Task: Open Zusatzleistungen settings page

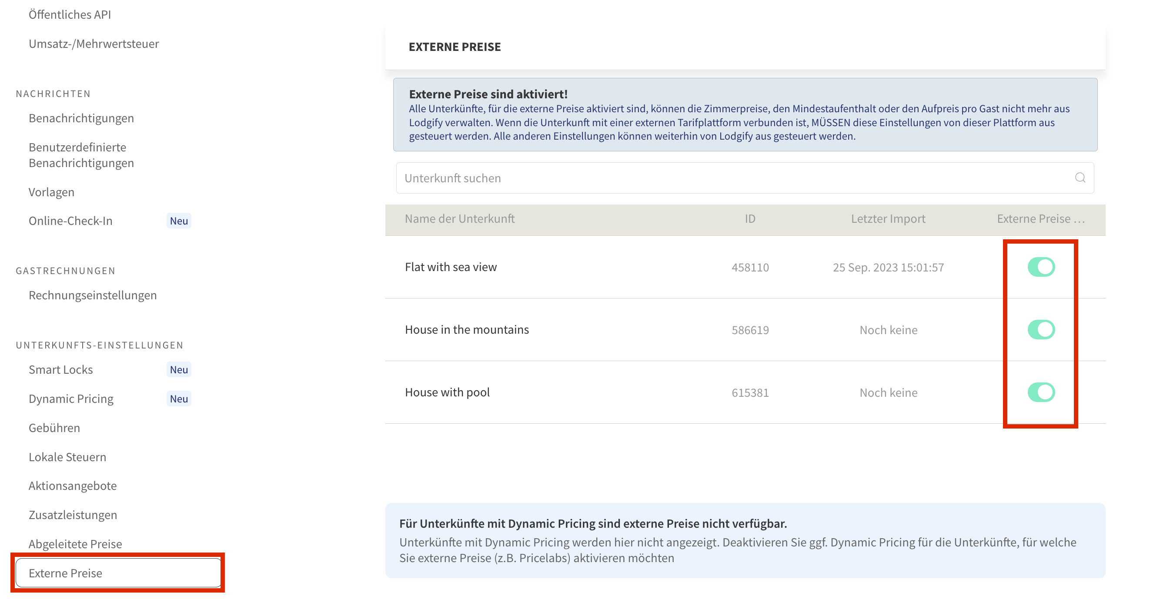Action: (x=73, y=515)
